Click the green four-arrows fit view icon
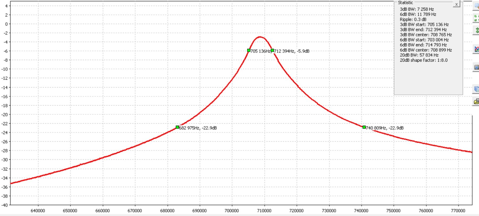479x216 pixels. [476, 18]
